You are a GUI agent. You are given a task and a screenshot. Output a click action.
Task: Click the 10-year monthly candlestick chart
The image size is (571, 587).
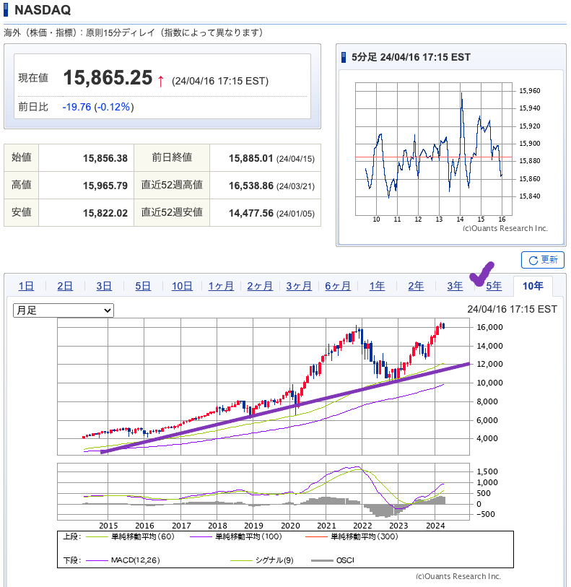coord(263,386)
